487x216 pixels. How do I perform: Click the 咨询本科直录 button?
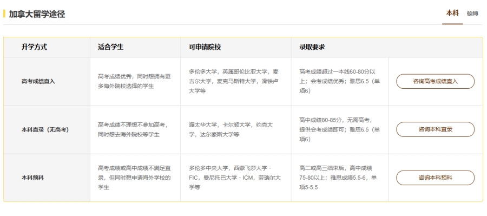click(x=435, y=129)
